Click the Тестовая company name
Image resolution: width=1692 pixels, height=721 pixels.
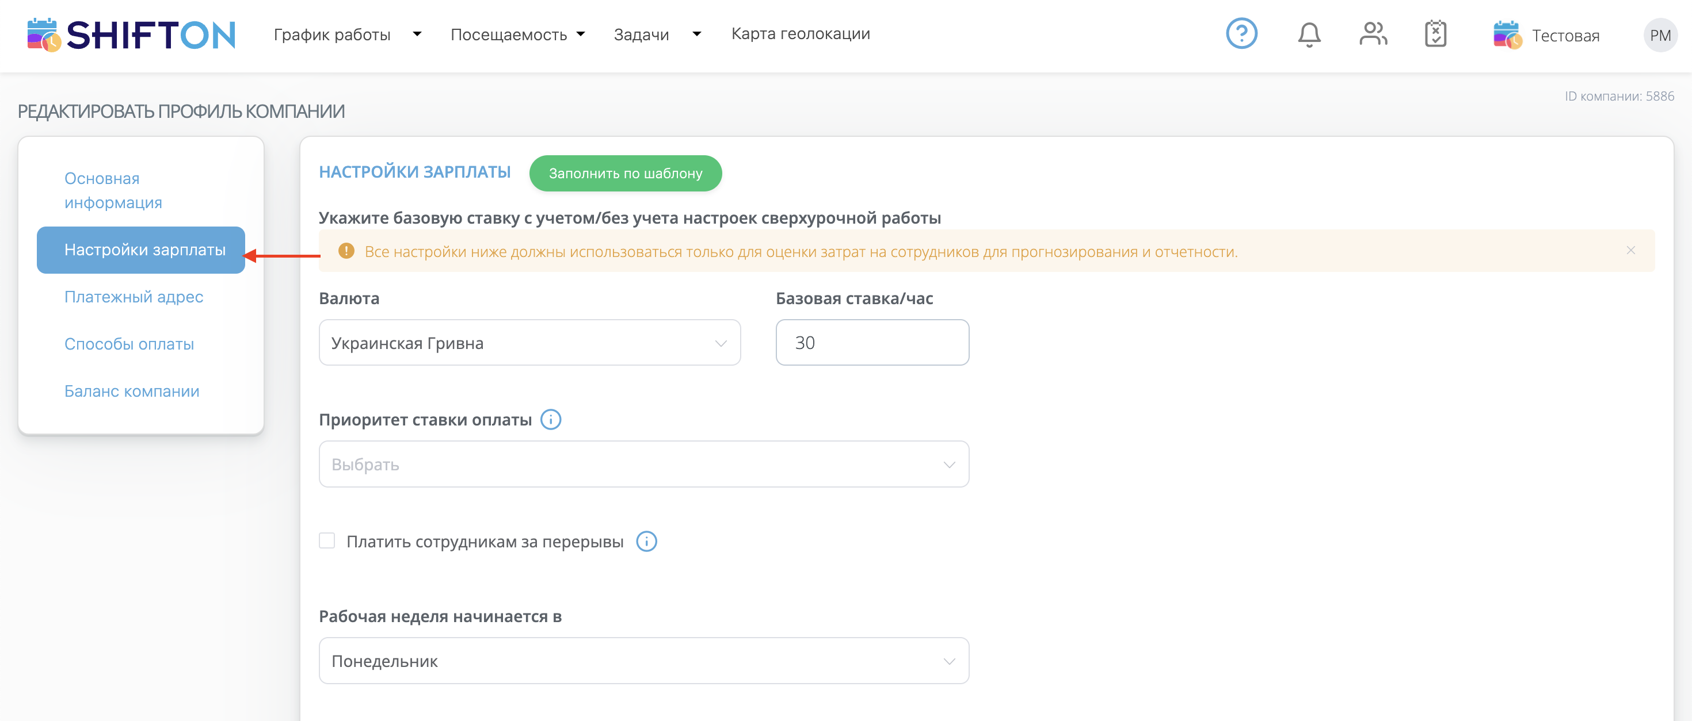pyautogui.click(x=1565, y=36)
